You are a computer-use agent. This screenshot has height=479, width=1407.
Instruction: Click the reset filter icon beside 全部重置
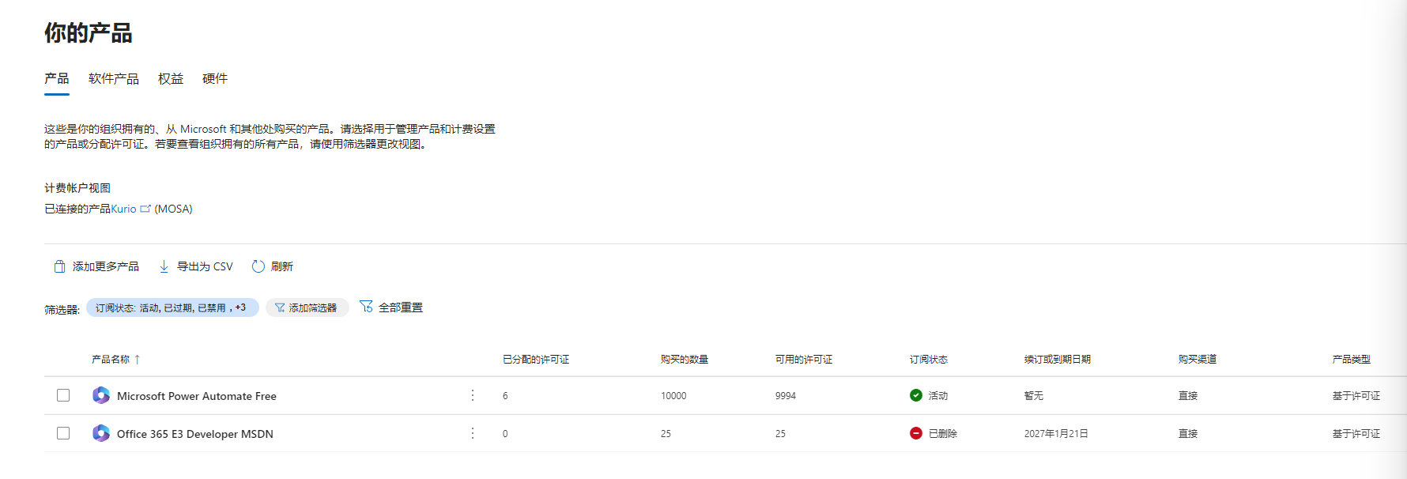pos(366,307)
